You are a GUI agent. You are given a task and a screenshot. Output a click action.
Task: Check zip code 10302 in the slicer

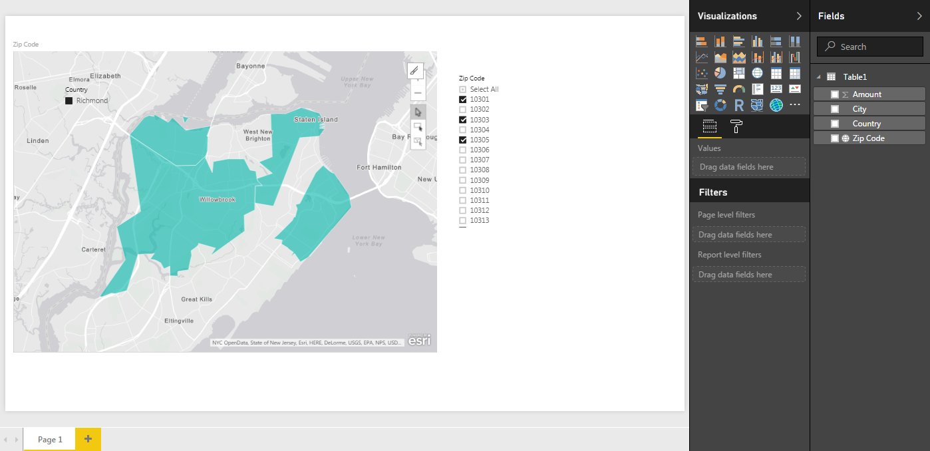(462, 108)
